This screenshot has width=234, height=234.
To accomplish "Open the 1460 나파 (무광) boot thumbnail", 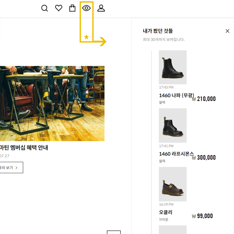I will (x=173, y=67).
